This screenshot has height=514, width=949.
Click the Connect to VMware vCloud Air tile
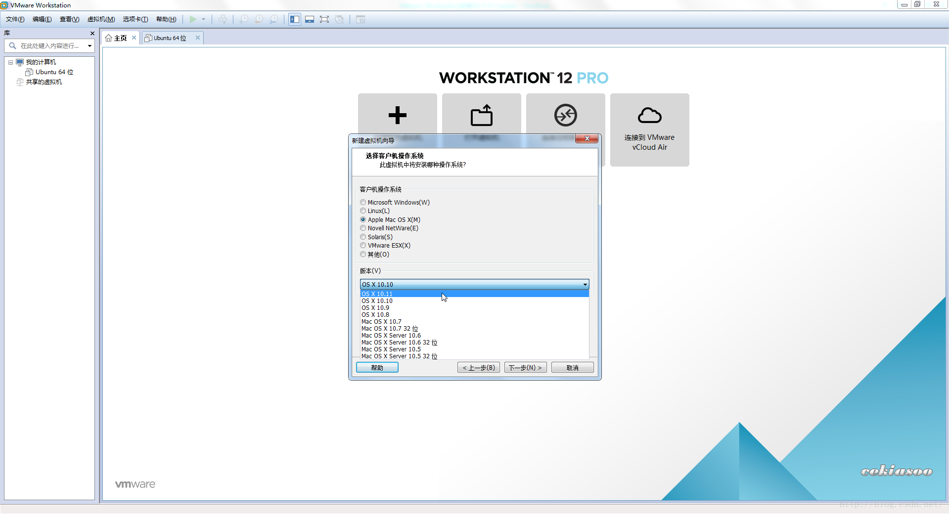coord(650,130)
